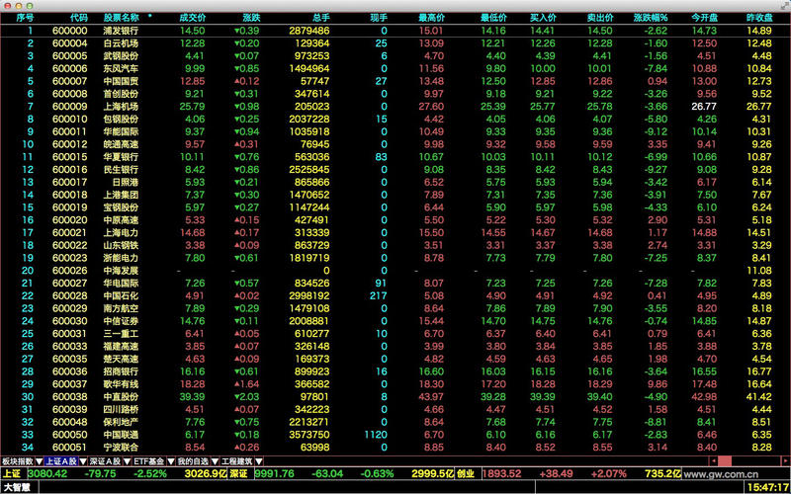Viewport: 791px width, 494px height.
Task: Click the yellow minimize window button
Action: (19, 6)
